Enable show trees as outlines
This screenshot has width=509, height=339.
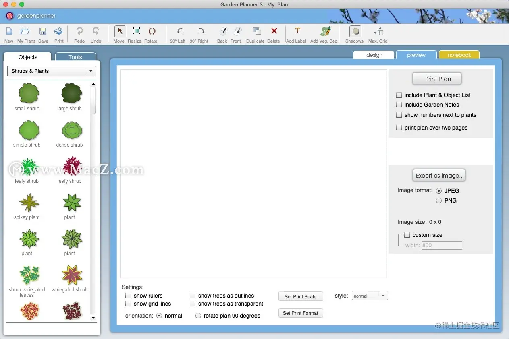coord(193,296)
